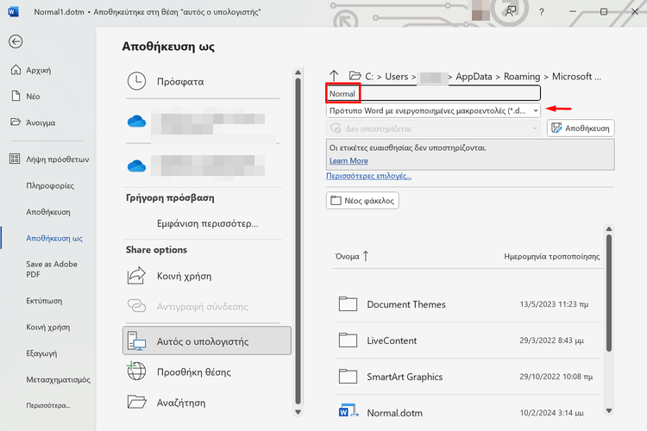Go to Εκτύπωση page
The height and width of the screenshot is (431, 647).
[44, 301]
